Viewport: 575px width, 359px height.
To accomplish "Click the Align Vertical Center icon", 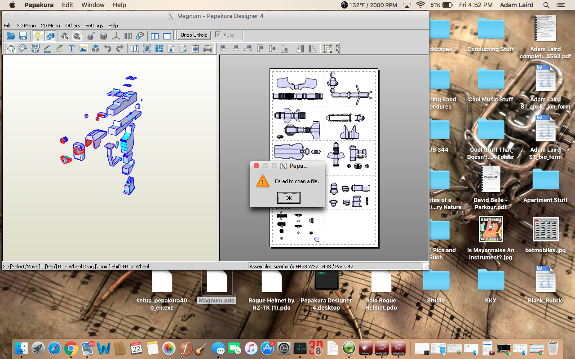I will 272,48.
